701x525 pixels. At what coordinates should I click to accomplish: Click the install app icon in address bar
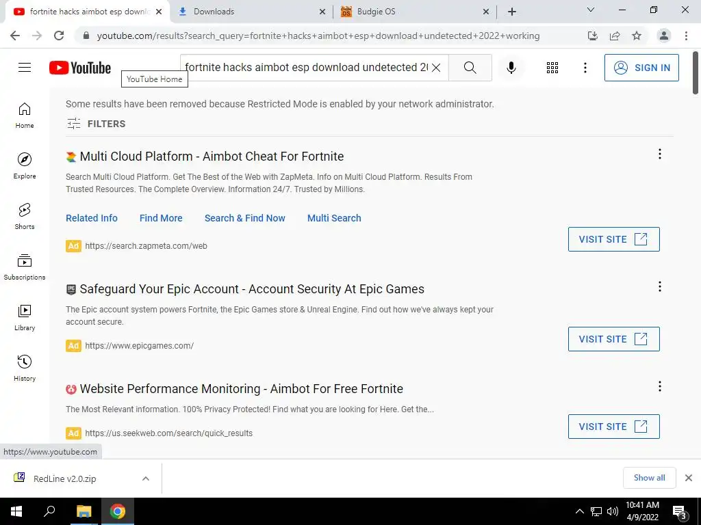(593, 36)
